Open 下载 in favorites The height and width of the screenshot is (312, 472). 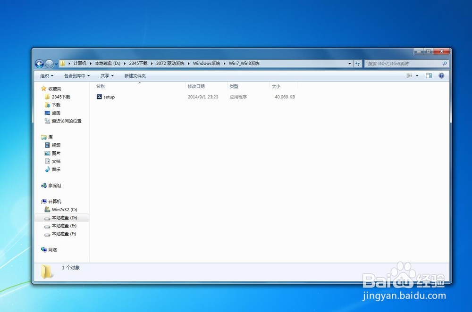(56, 105)
